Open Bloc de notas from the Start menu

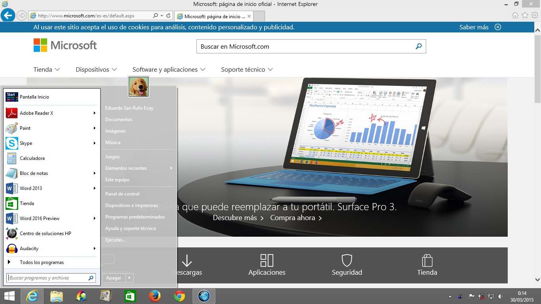51,173
